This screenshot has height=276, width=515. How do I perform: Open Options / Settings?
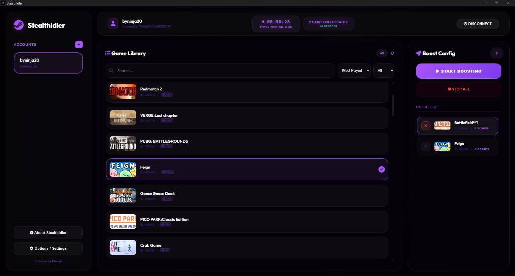point(48,248)
